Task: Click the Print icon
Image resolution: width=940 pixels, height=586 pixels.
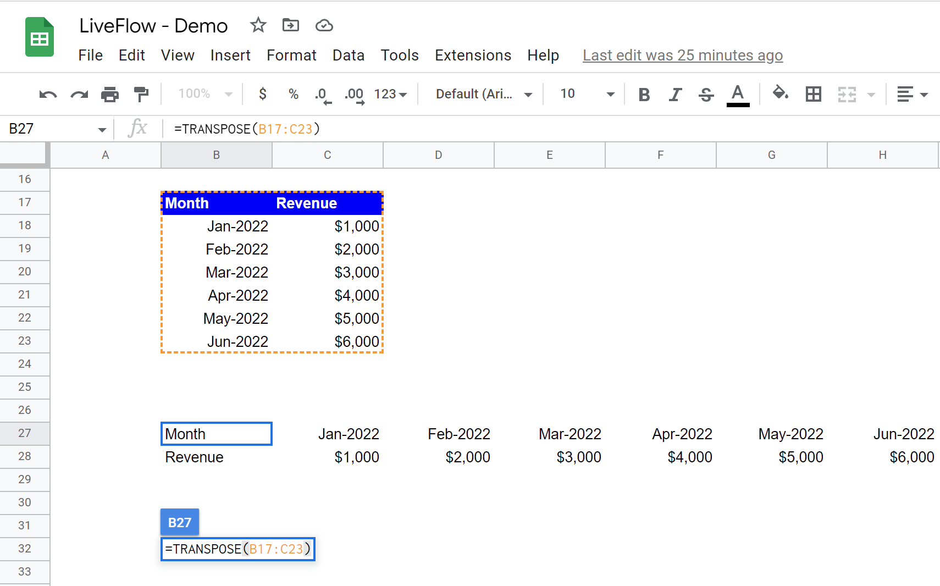Action: pos(110,95)
